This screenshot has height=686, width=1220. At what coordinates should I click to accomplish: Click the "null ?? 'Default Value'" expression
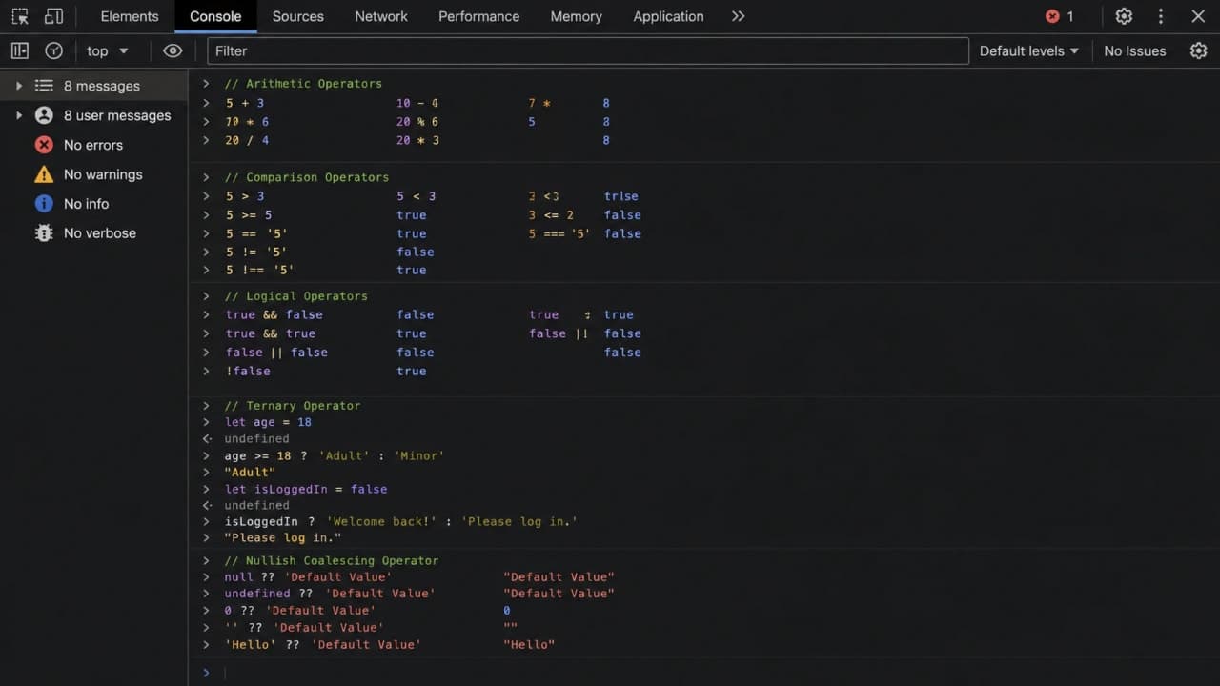pyautogui.click(x=307, y=577)
